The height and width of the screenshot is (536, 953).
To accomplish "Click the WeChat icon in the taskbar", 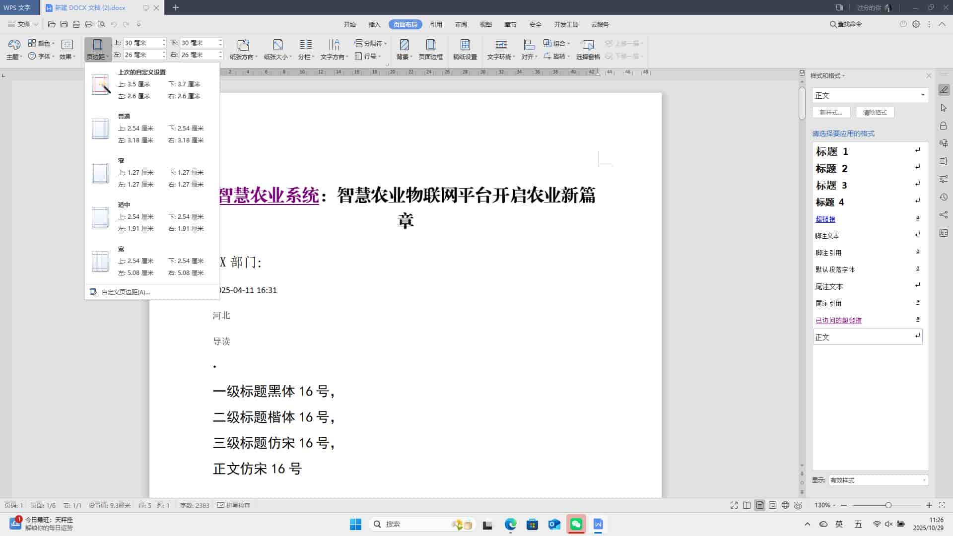I will point(576,524).
